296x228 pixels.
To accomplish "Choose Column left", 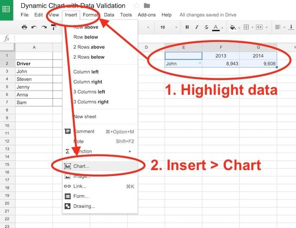I will [x=100, y=72].
